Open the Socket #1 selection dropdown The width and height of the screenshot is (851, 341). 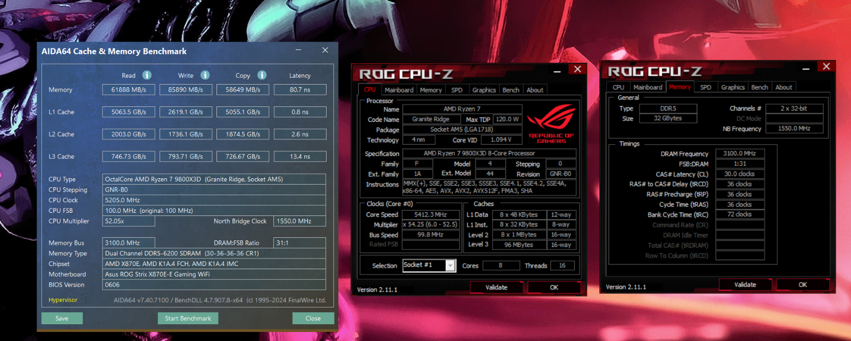pos(450,265)
